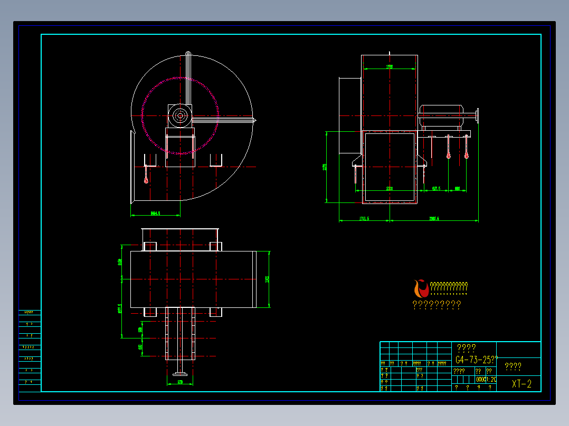This screenshot has width=569, height=426.
Task: Select the magenta dashed impeller circle
Action: coord(180,115)
